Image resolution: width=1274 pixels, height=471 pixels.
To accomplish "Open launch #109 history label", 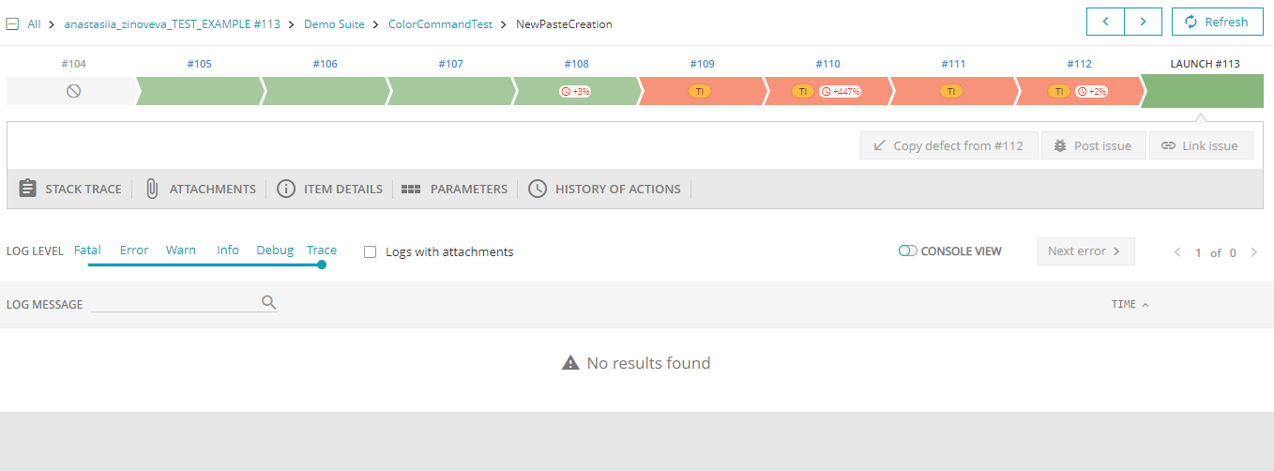I will 702,64.
